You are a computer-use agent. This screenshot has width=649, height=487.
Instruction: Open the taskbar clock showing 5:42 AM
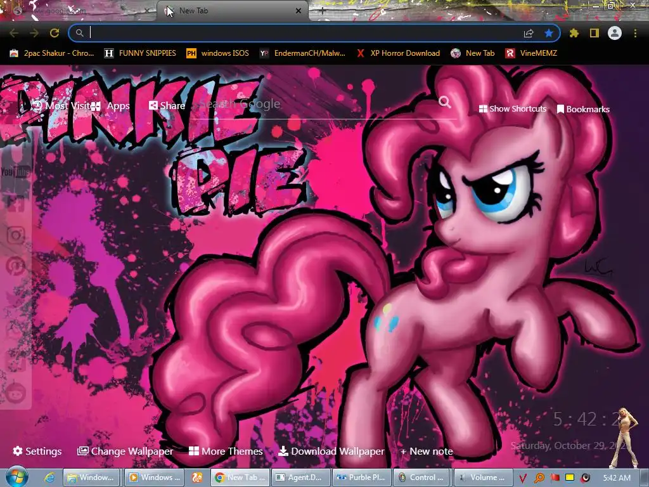[x=617, y=478]
